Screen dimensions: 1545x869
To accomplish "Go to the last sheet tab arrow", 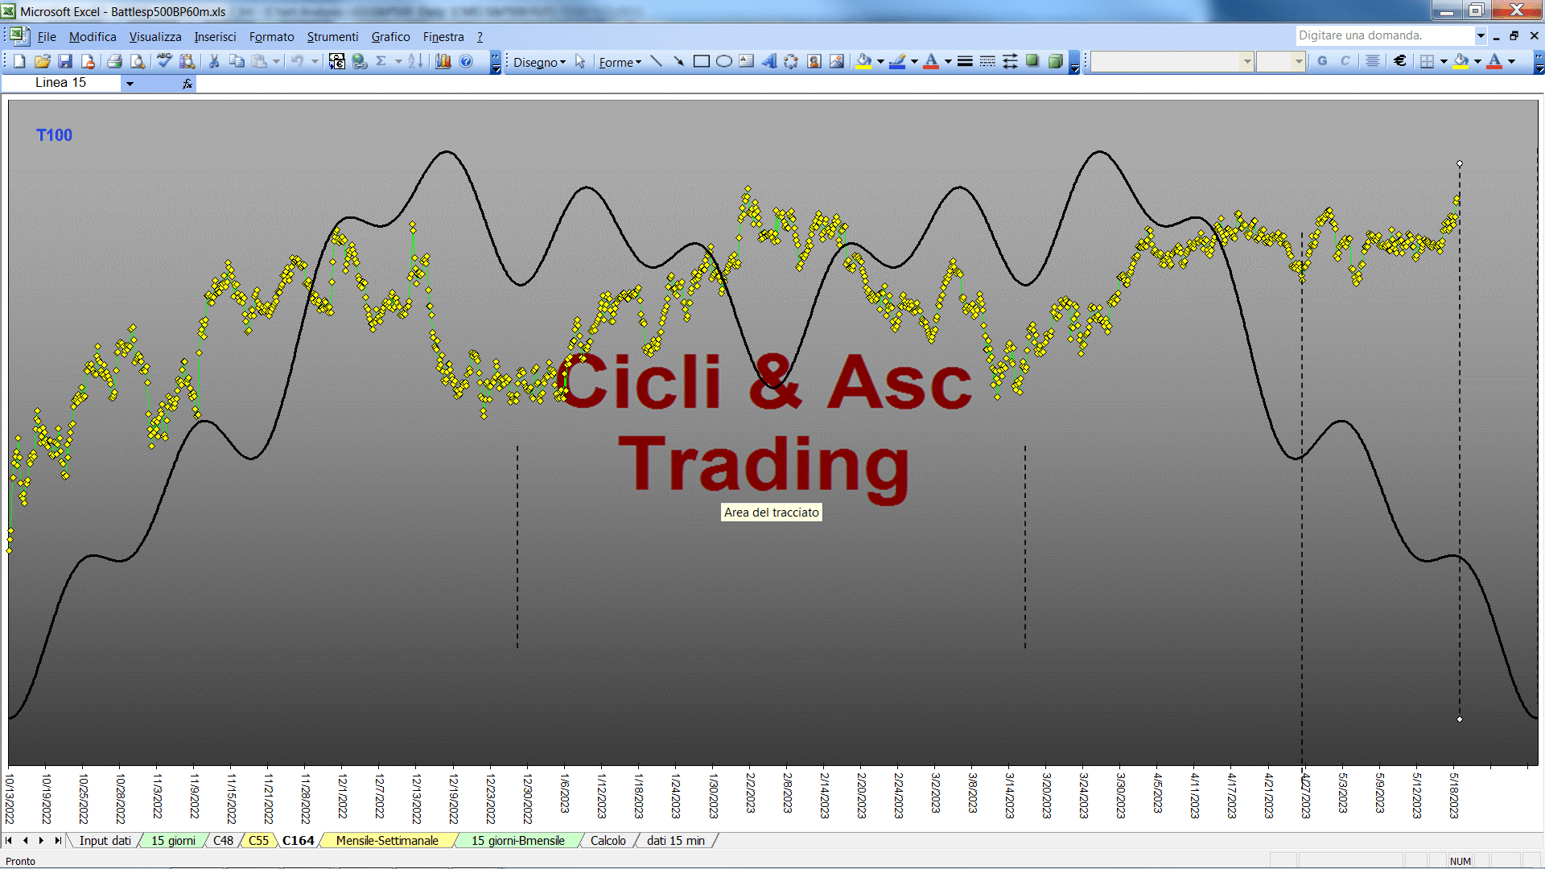I will coord(57,840).
